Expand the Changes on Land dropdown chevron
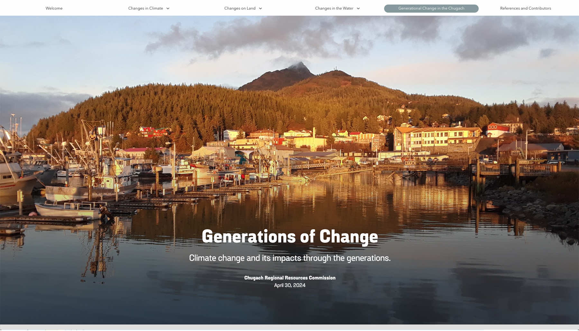This screenshot has width=579, height=331. click(x=261, y=8)
